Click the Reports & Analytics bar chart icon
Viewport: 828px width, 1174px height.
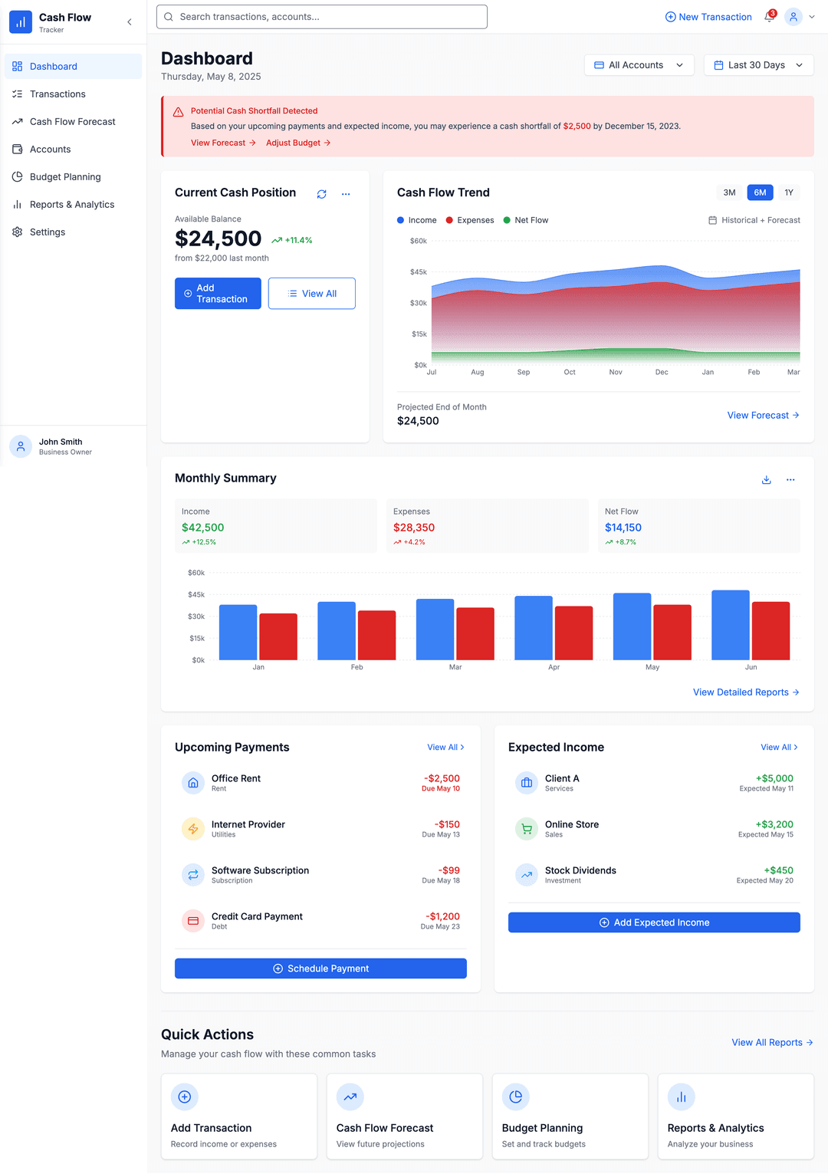point(17,204)
